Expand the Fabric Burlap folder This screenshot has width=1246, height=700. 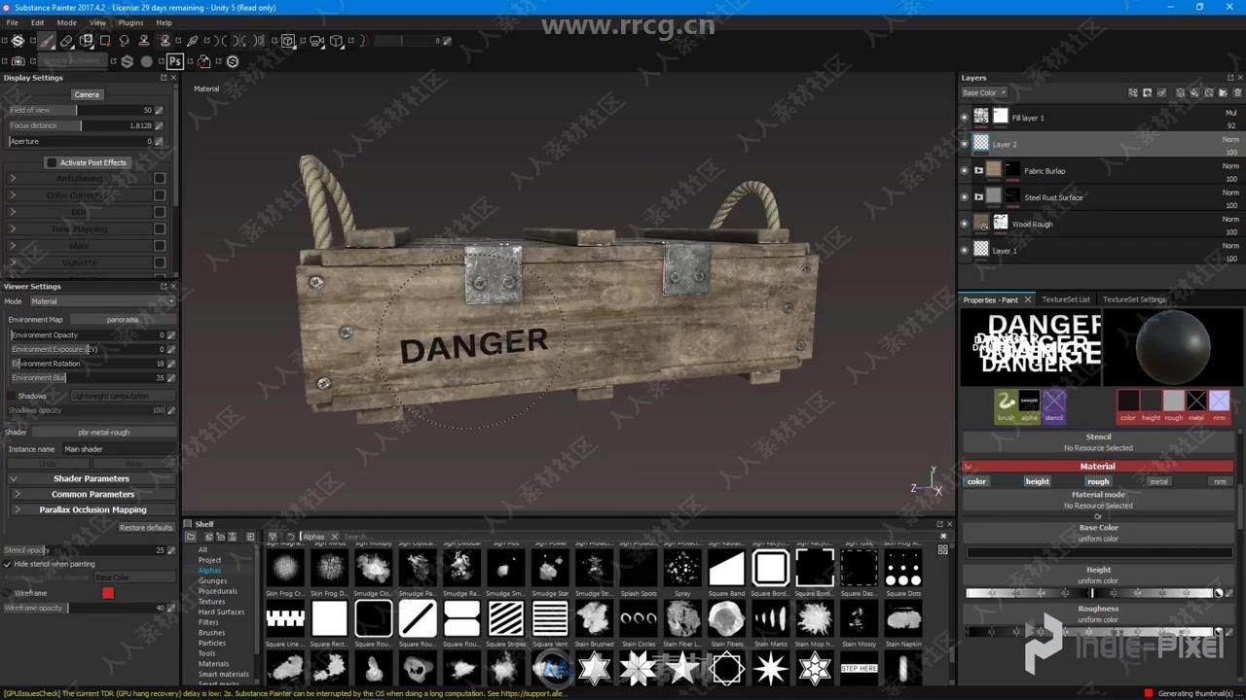[979, 170]
